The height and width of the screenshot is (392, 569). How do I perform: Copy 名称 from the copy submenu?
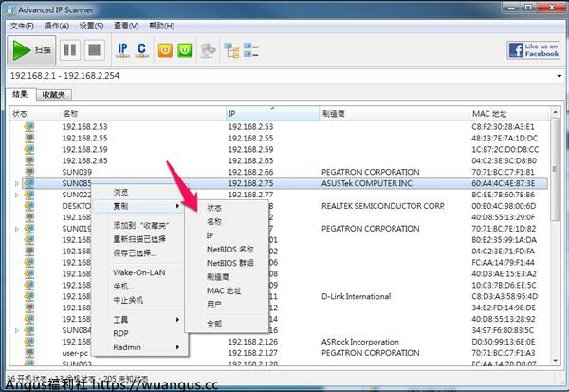point(227,221)
